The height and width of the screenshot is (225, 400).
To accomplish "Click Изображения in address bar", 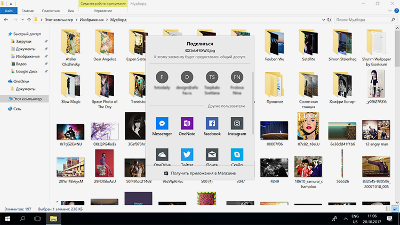I will point(92,20).
